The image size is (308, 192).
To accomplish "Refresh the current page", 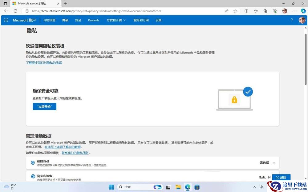I will pos(15,11).
